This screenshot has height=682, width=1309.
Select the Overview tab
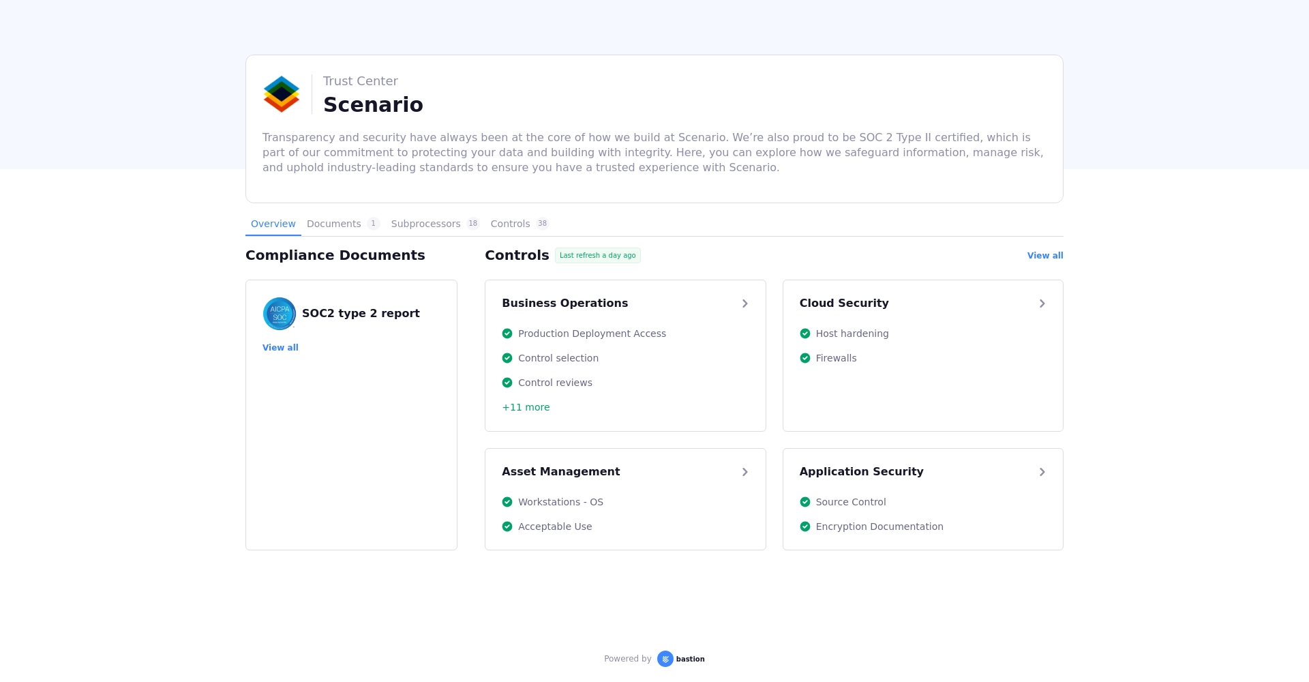[x=273, y=224]
